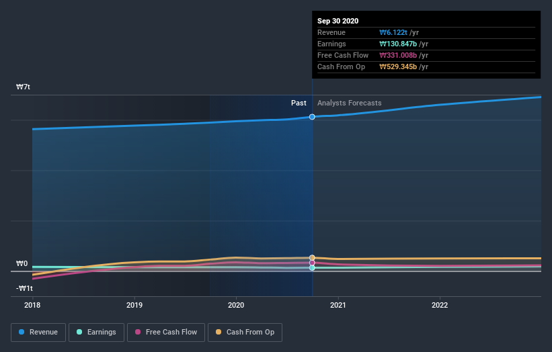Click the teal Earnings data point marker
552x352 pixels.
click(312, 268)
